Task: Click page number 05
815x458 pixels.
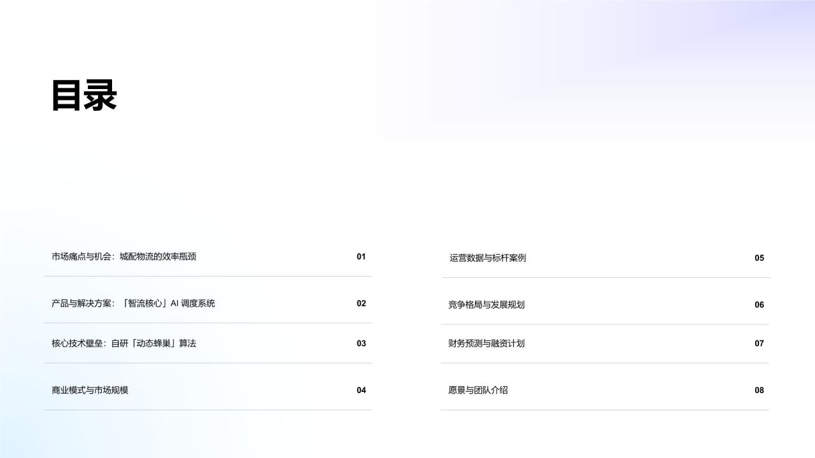Action: [759, 258]
